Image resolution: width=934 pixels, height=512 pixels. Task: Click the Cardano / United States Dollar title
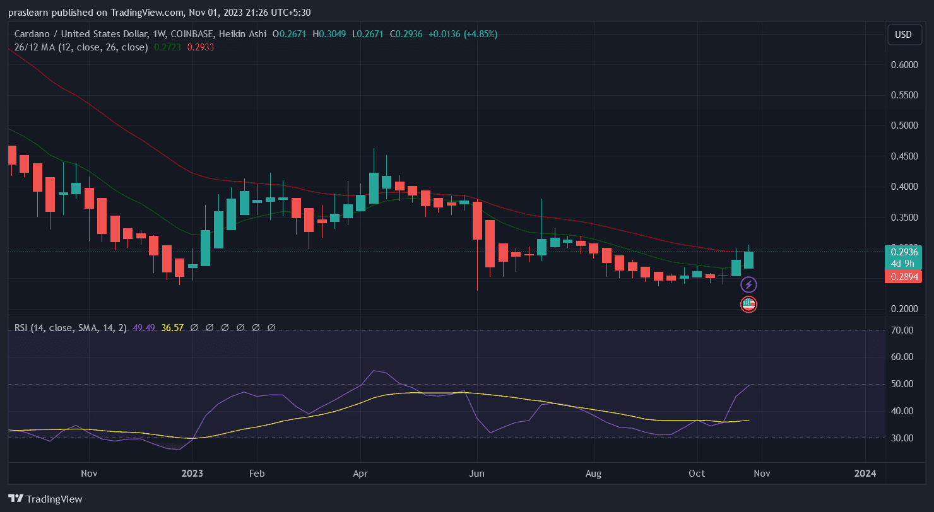tap(82, 34)
